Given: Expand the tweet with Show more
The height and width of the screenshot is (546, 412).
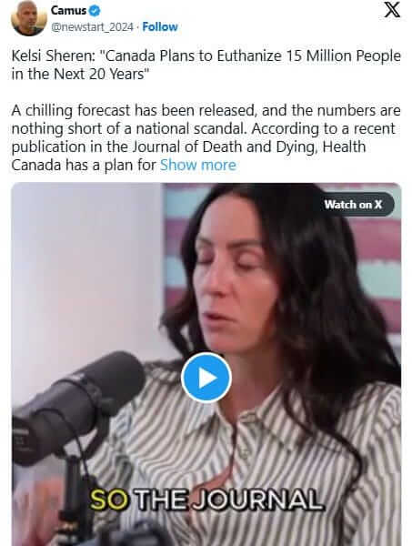Looking at the screenshot, I should [x=198, y=165].
